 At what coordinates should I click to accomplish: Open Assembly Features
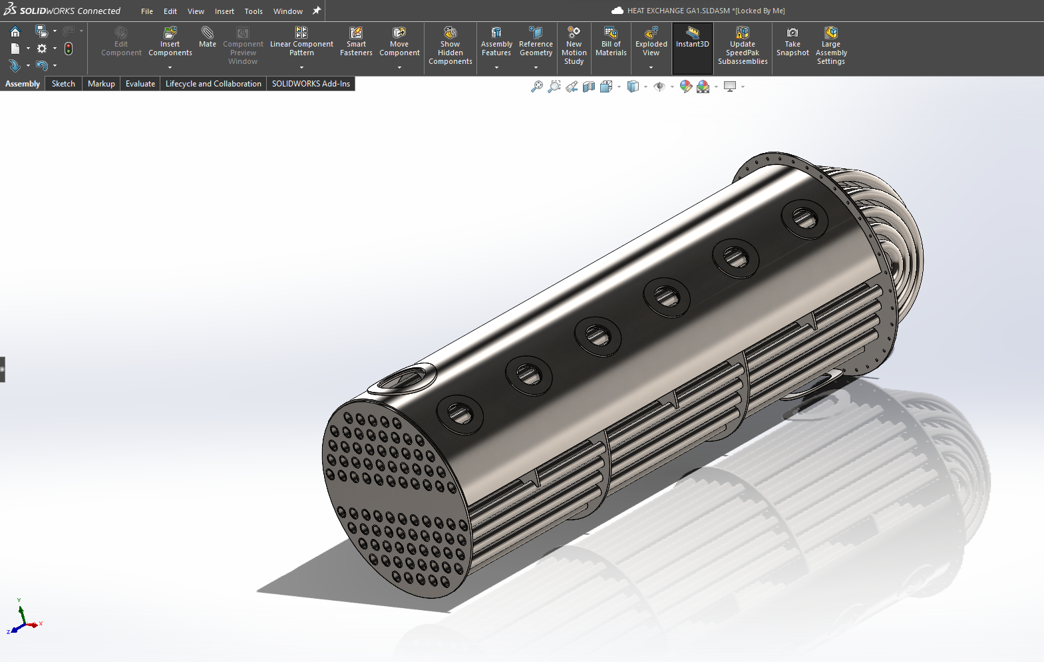pyautogui.click(x=496, y=41)
